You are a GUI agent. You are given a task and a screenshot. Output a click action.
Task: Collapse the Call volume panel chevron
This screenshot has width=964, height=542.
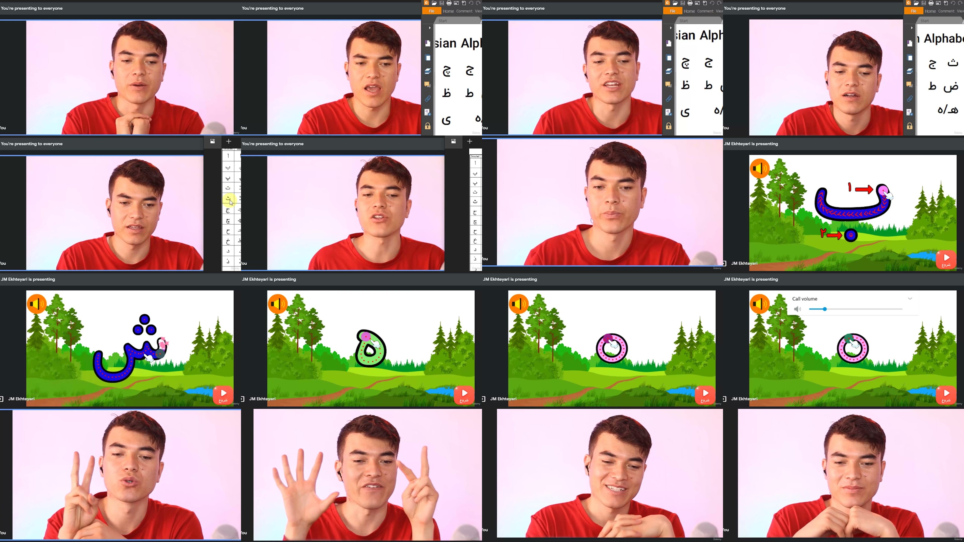[910, 298]
